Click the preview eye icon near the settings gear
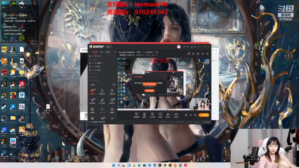The height and width of the screenshot is (168, 299). (191, 115)
